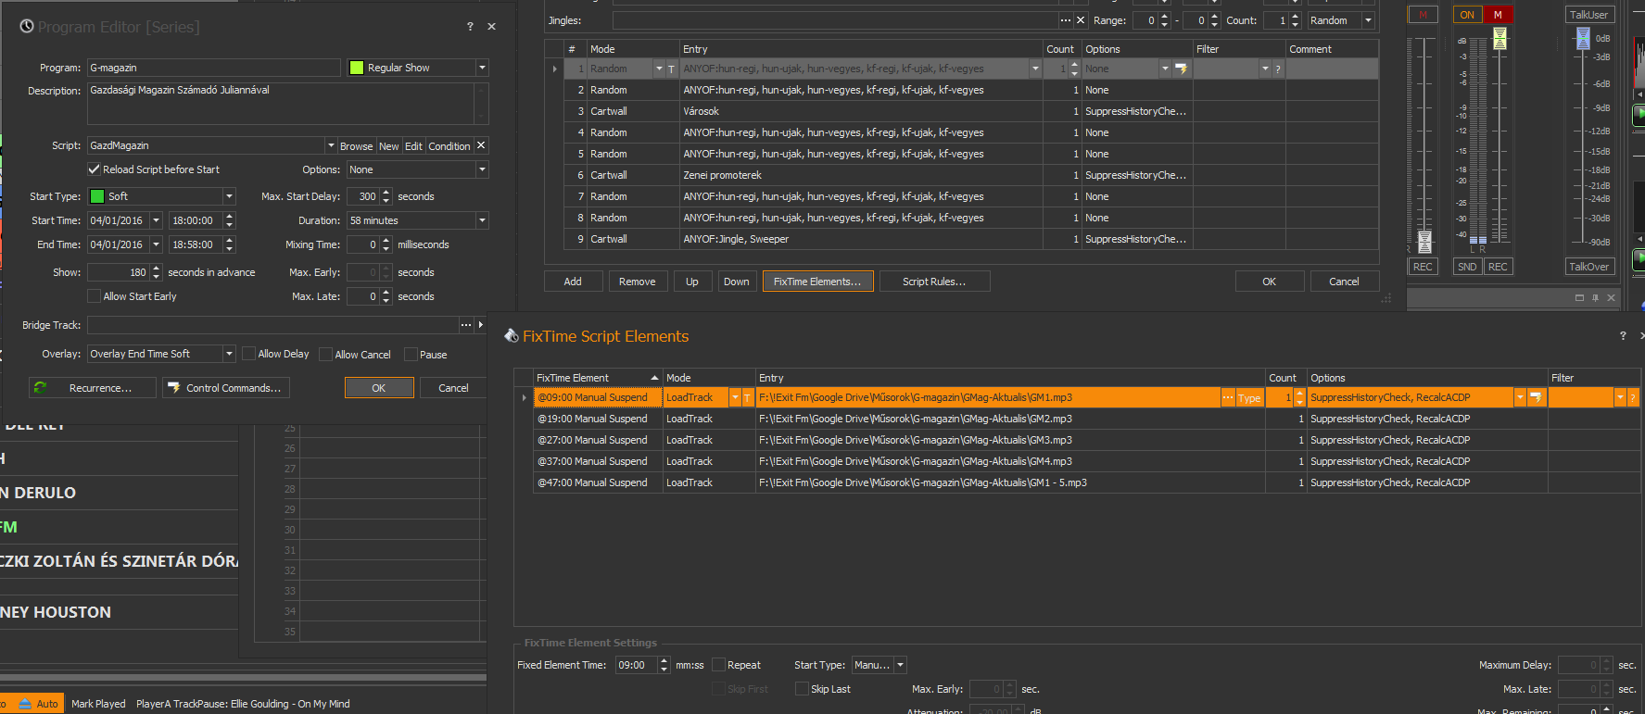Expand the GazdMagazin script dropdown
Screen dimensions: 1645x714
click(x=331, y=145)
